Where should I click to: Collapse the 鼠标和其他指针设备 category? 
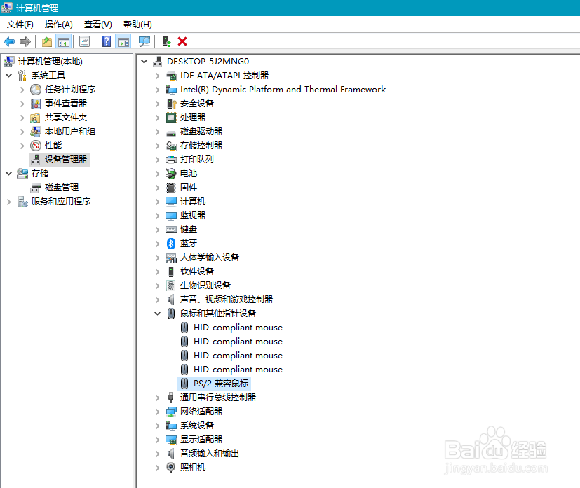(158, 314)
